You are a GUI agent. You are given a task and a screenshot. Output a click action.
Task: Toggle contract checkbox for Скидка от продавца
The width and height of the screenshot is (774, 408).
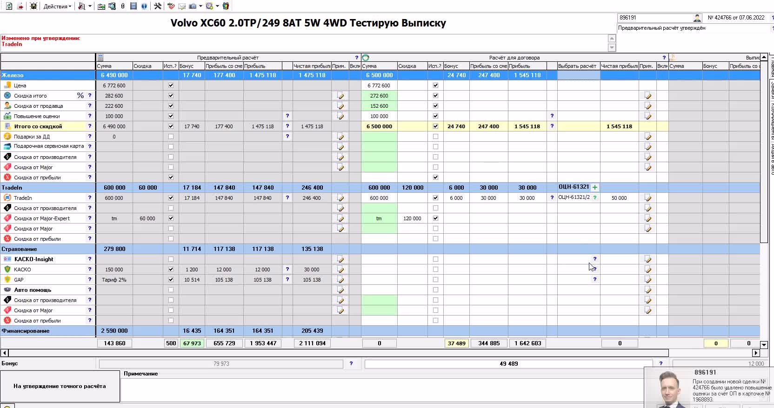click(x=435, y=106)
